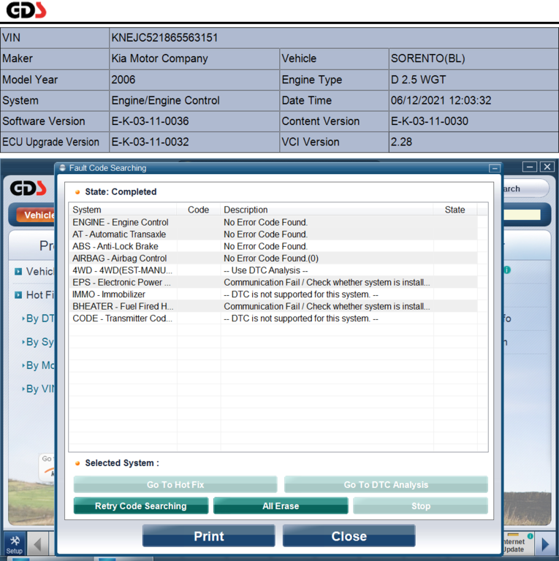Sort by Description column header
Viewport: 559px width, 561px height.
[x=327, y=210]
